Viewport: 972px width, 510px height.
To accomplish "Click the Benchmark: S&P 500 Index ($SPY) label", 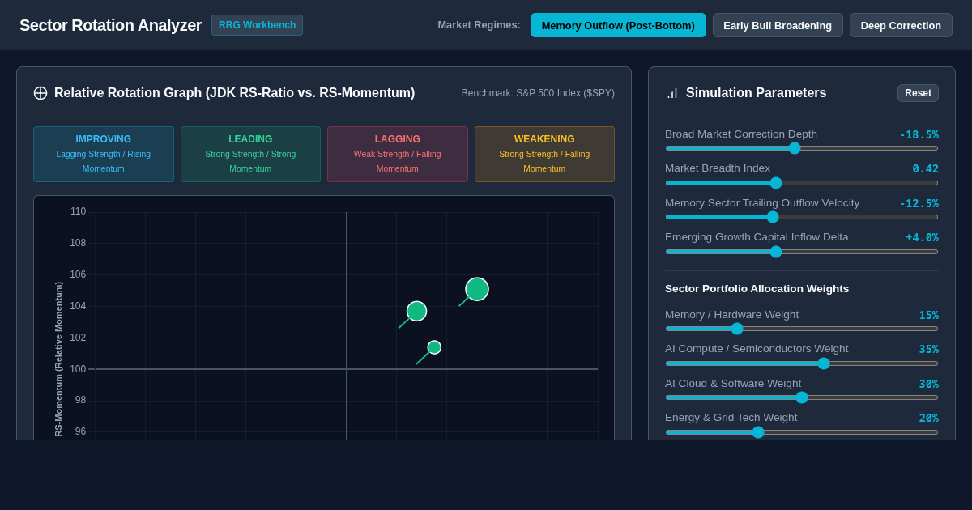I will (x=538, y=93).
